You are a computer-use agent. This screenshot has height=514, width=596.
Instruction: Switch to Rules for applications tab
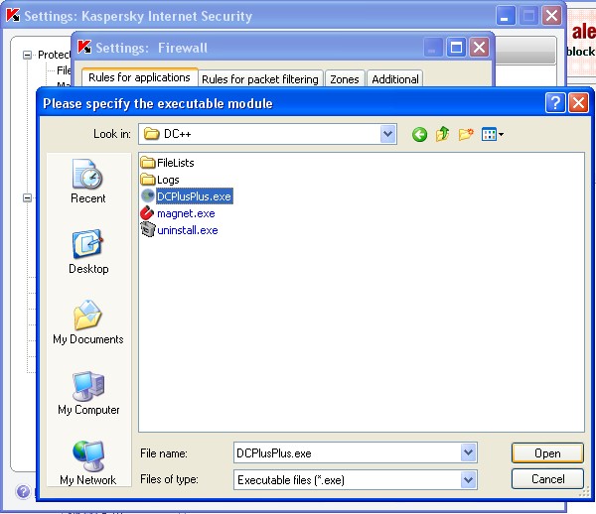[x=139, y=77]
